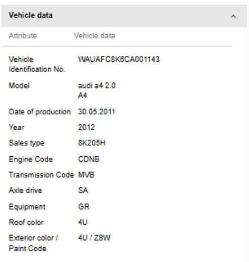Click the Year value 2012
This screenshot has height=262, width=249.
pyautogui.click(x=86, y=127)
